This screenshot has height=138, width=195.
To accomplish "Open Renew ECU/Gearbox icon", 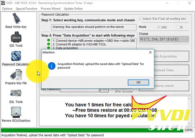I will point(16,112).
